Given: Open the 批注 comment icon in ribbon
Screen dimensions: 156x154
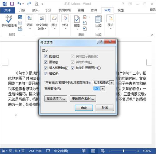Looking at the screenshot, I should 54,18.
